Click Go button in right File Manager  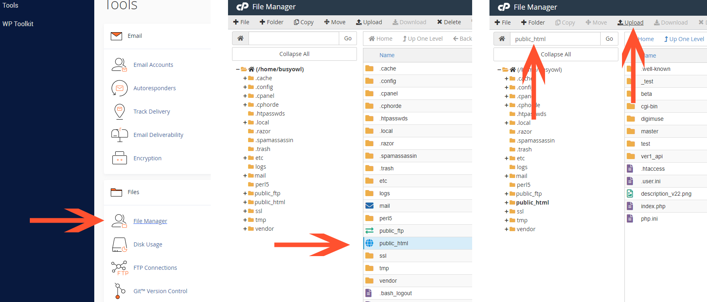610,39
